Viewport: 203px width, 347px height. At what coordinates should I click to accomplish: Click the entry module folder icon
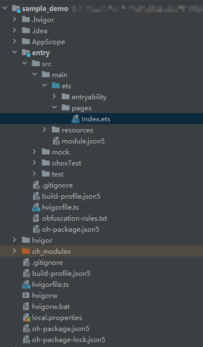tap(26, 53)
